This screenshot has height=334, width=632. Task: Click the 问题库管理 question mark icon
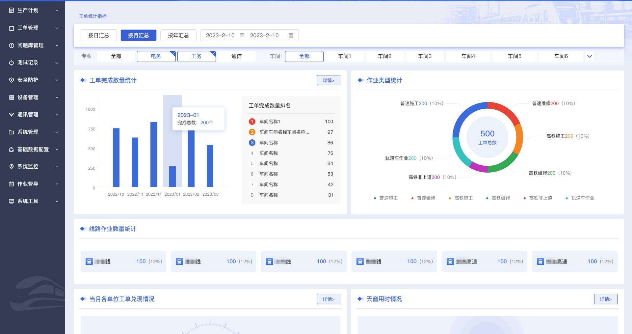point(12,45)
